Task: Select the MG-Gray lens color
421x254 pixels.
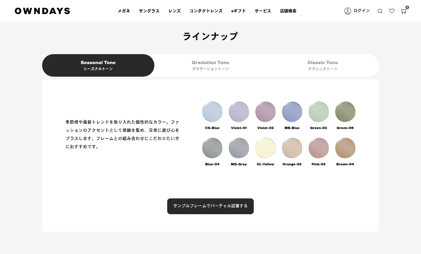Action: click(239, 148)
